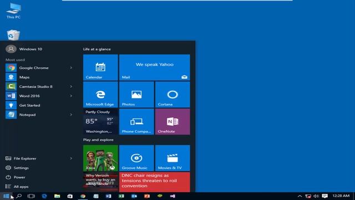Open File Explorer taskbar icon
The height and width of the screenshot is (200, 355).
pyautogui.click(x=57, y=196)
